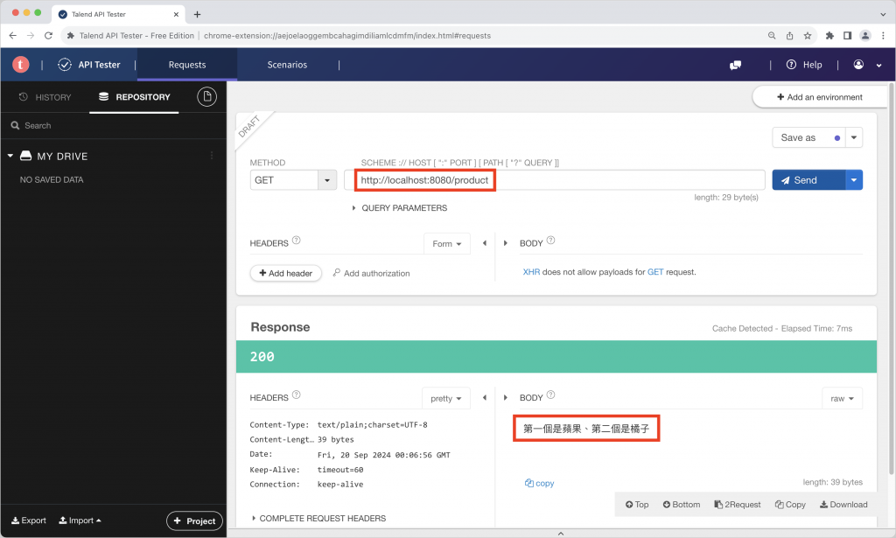Toggle the browser side panel icon
896x538 pixels.
coord(847,35)
